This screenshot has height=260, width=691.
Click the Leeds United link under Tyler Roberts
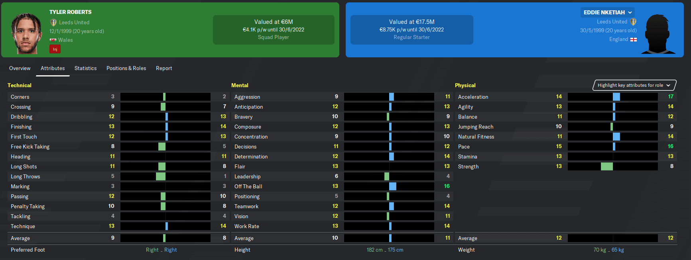click(74, 22)
